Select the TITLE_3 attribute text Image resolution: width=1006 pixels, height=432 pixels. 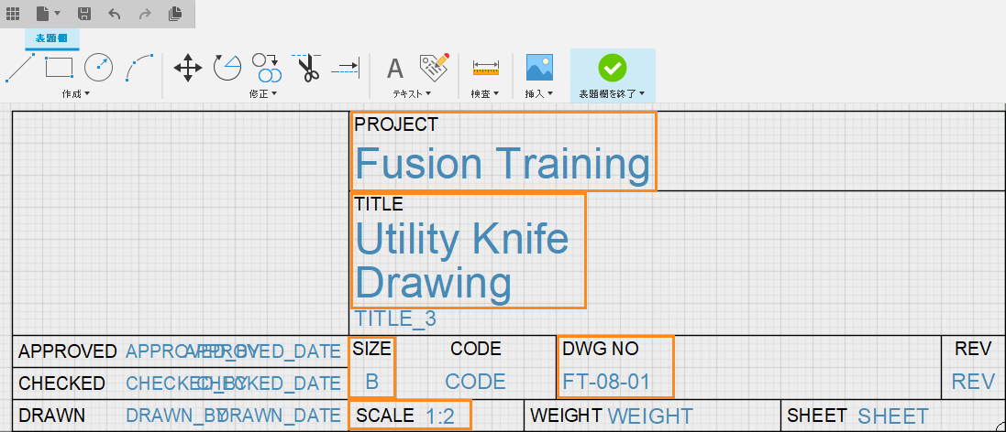(x=396, y=319)
